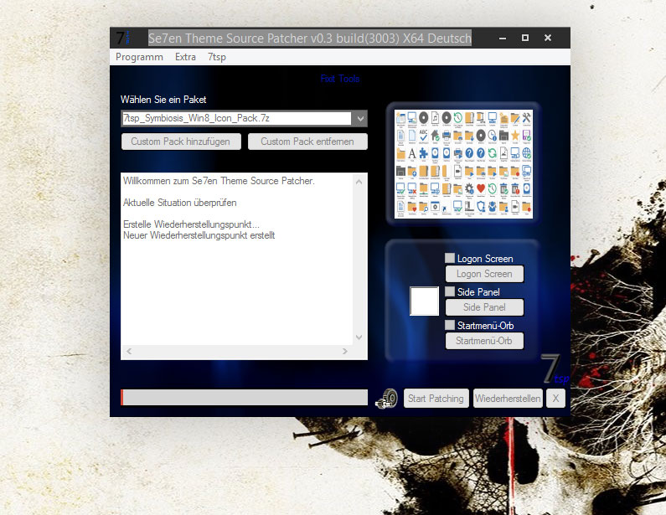Click the Side Panel button
Image resolution: width=666 pixels, height=515 pixels.
(x=484, y=307)
